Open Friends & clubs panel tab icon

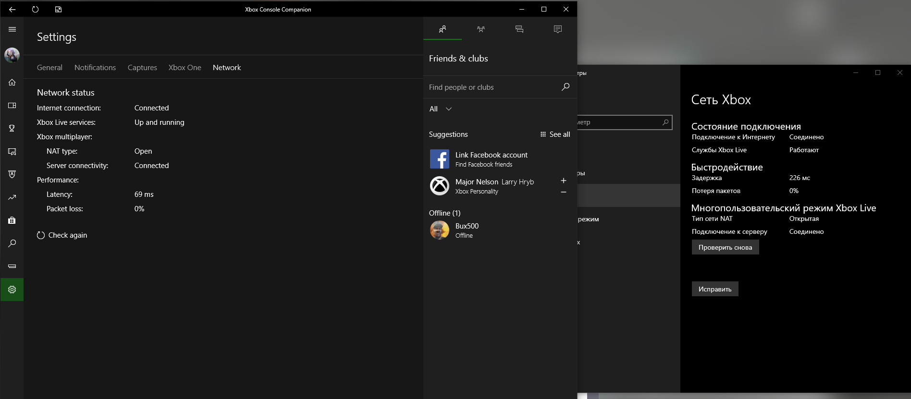point(443,29)
